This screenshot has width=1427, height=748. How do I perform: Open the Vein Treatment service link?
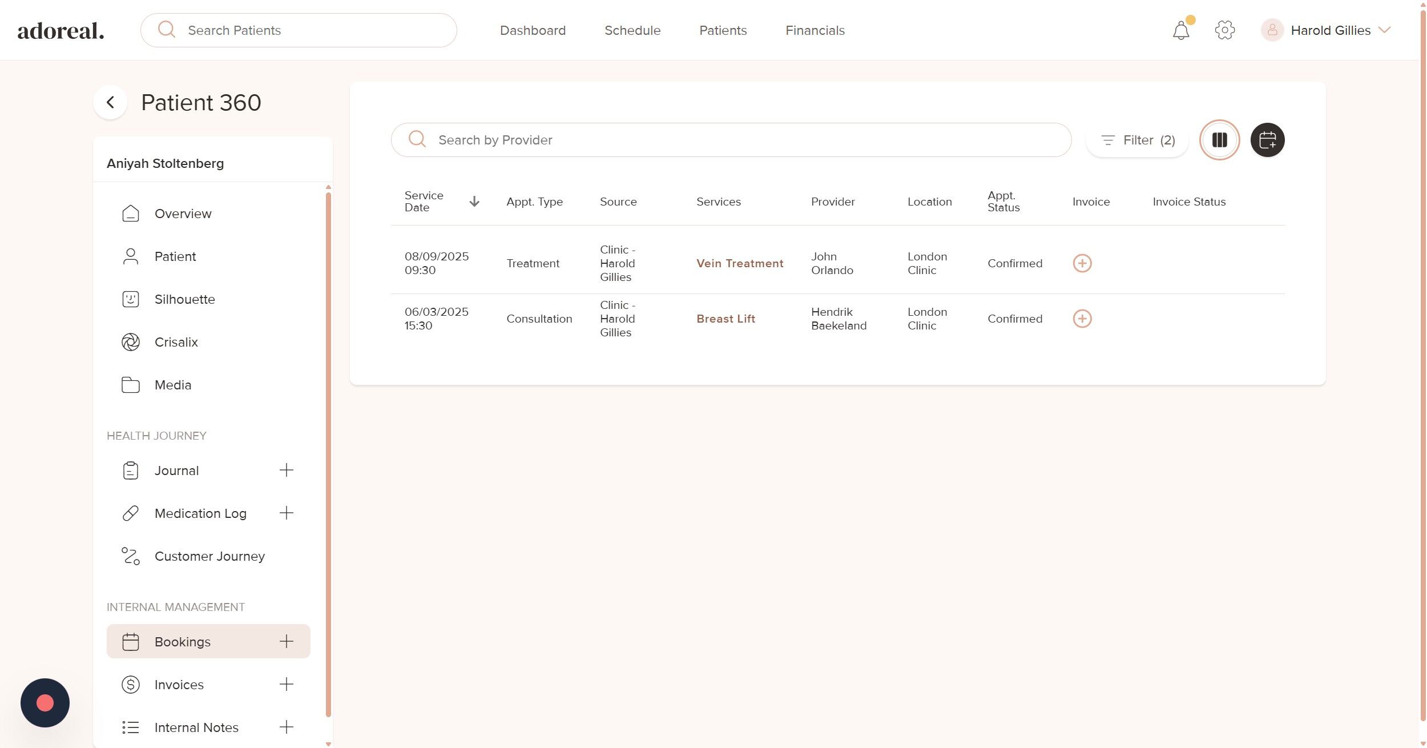click(739, 263)
